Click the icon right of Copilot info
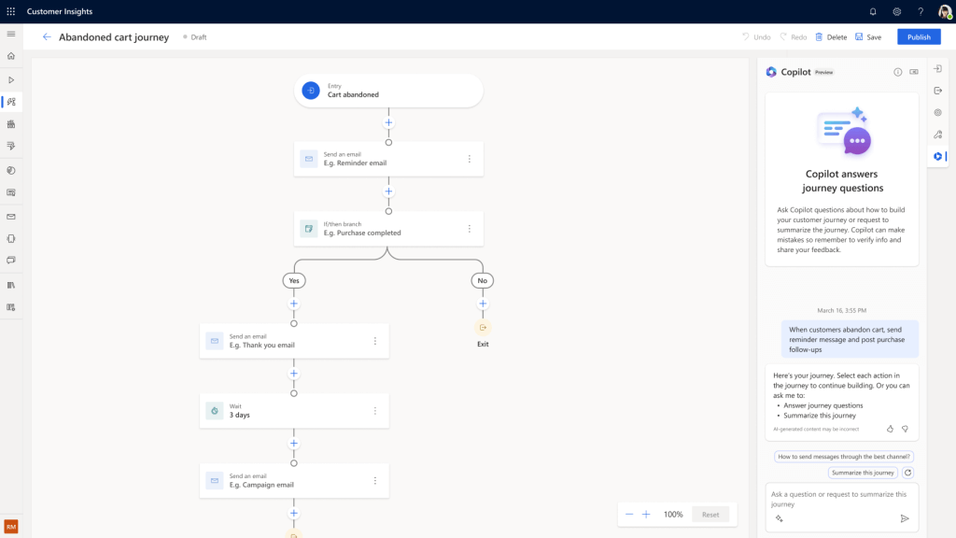 [x=914, y=72]
